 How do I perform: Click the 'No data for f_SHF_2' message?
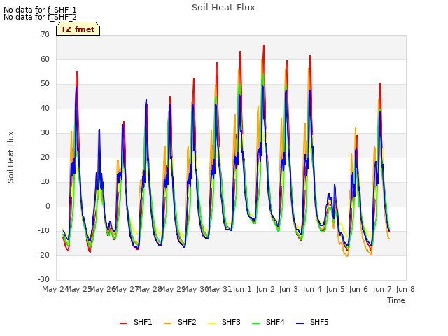coord(40,17)
